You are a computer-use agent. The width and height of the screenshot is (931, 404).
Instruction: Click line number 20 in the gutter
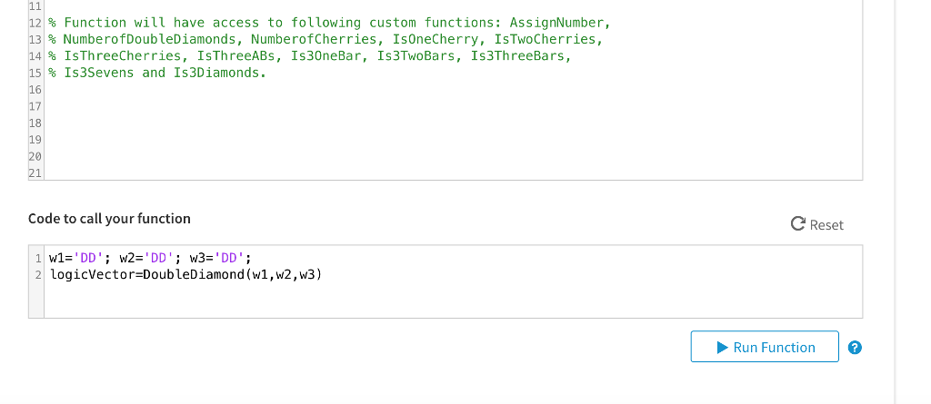[x=35, y=157]
